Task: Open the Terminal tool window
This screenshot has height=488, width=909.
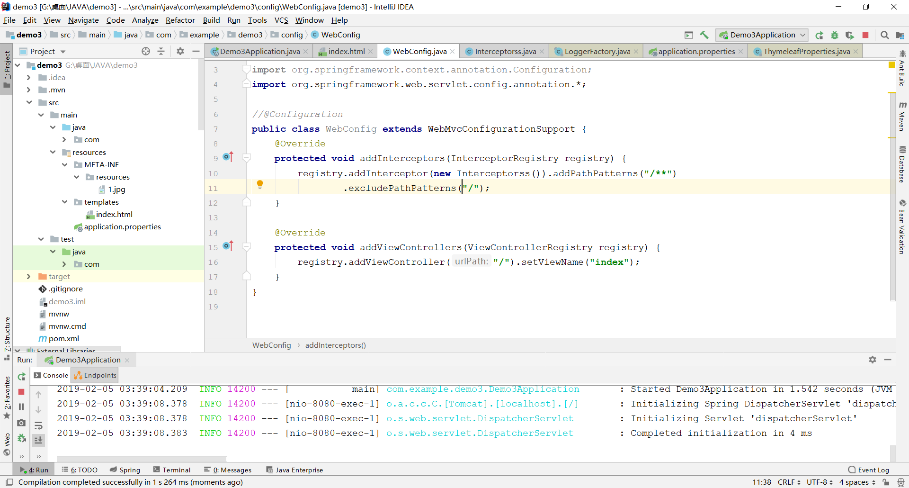Action: coord(172,470)
